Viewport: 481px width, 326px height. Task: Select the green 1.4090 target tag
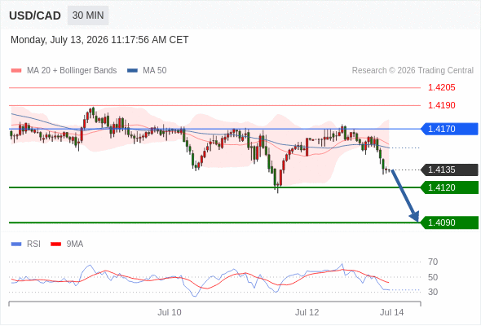[x=449, y=222]
